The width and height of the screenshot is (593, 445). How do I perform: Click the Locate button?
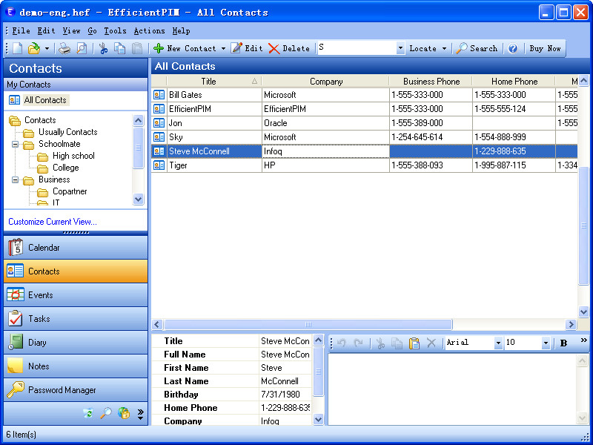(423, 48)
